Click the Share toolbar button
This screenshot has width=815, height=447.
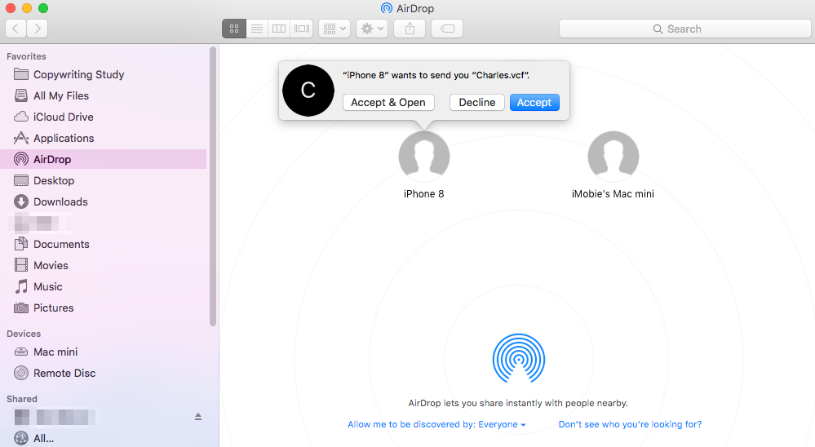[x=410, y=29]
